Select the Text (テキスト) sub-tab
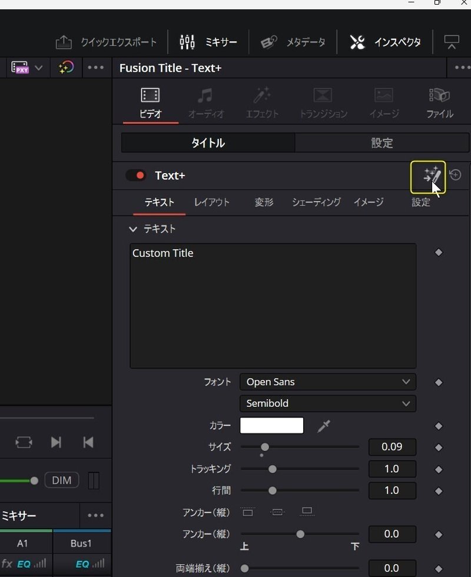This screenshot has height=577, width=471. (x=160, y=203)
